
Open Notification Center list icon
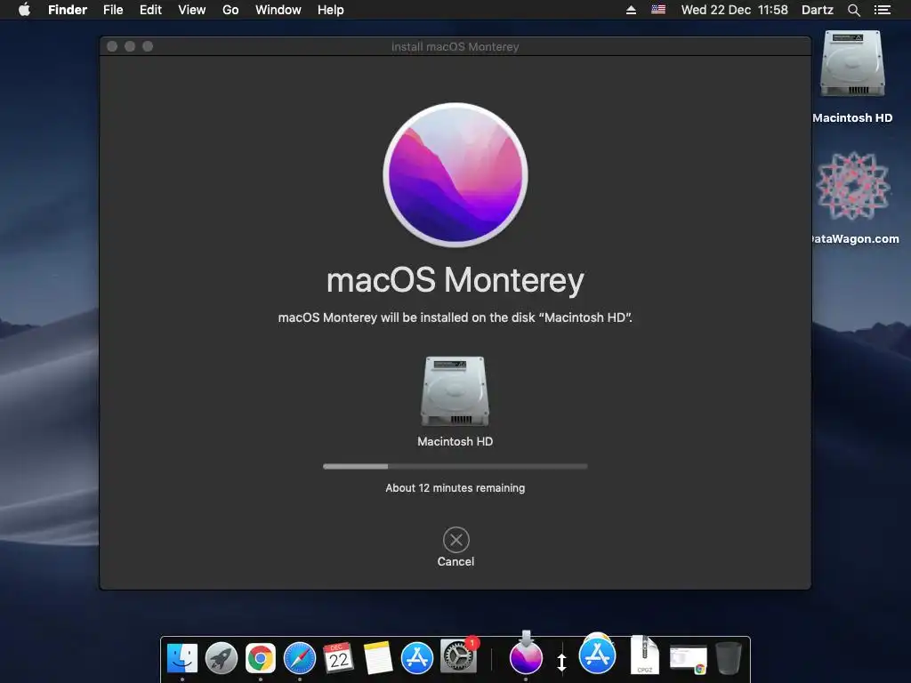click(882, 10)
